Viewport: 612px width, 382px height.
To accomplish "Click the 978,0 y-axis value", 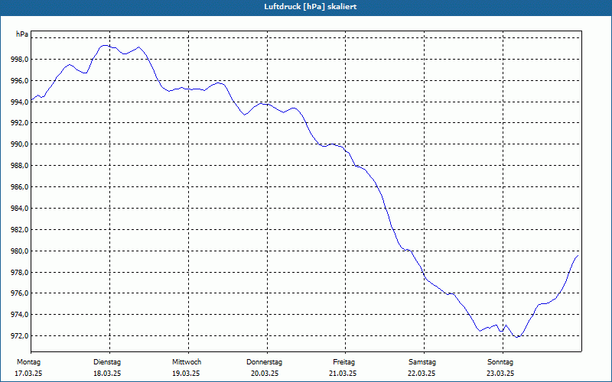I will (20, 273).
